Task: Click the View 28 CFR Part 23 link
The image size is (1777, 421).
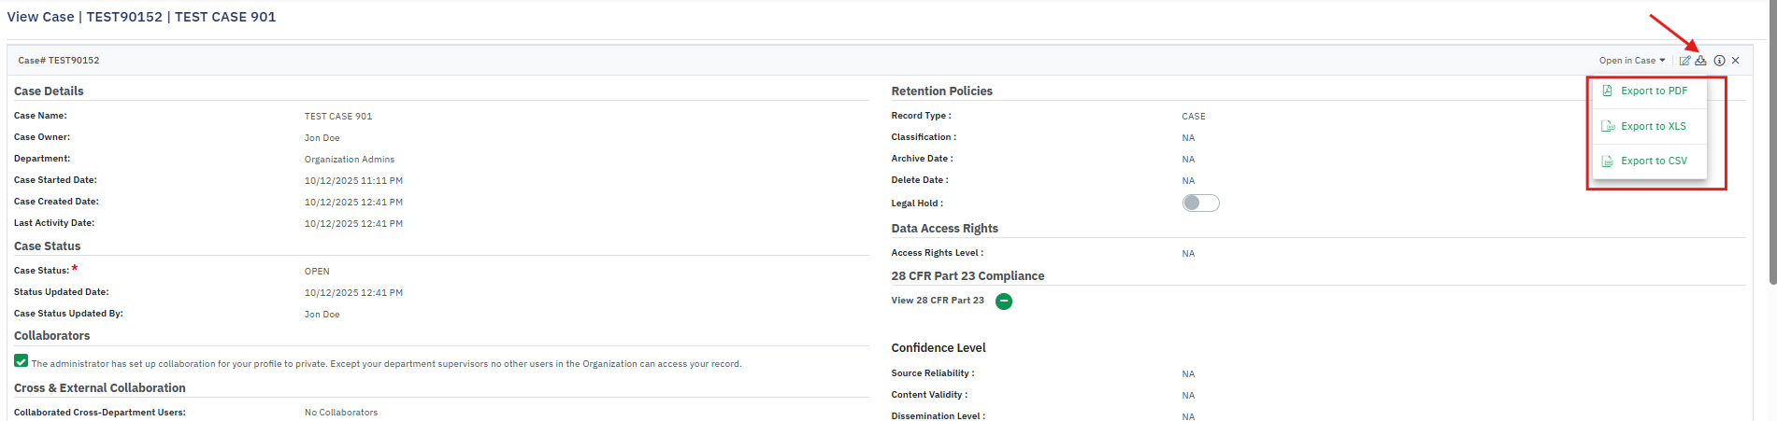Action: pos(937,301)
